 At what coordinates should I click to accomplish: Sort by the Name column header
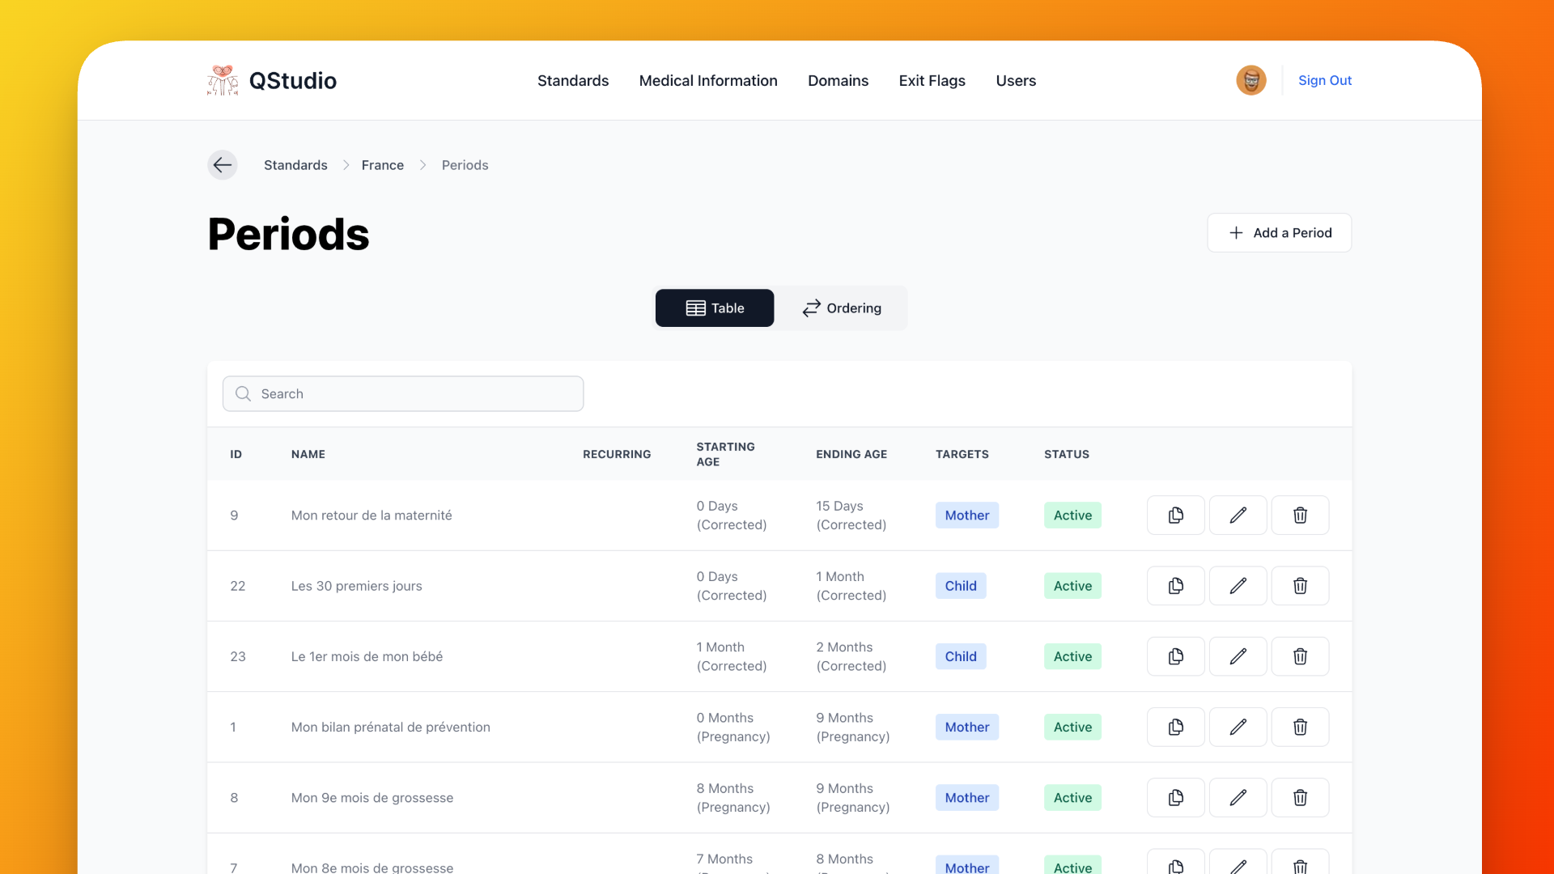pyautogui.click(x=308, y=455)
